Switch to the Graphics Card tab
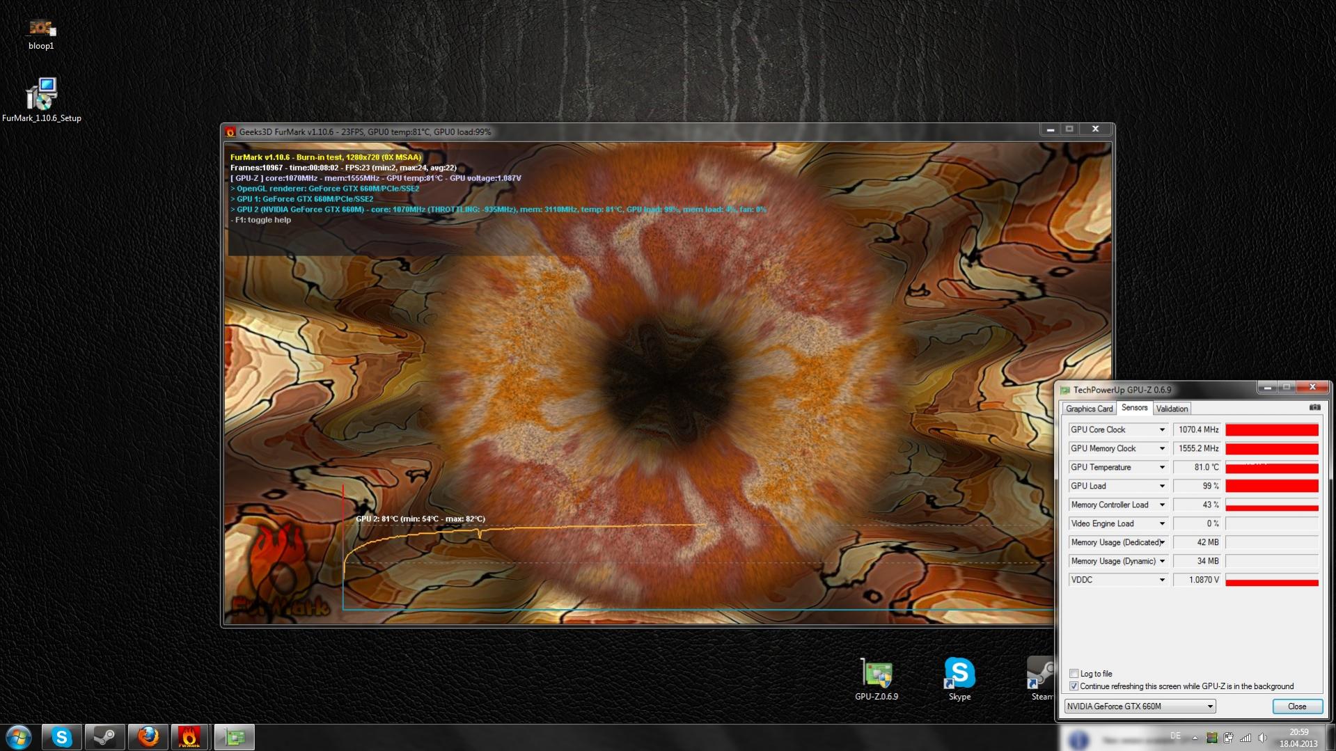 pos(1089,409)
